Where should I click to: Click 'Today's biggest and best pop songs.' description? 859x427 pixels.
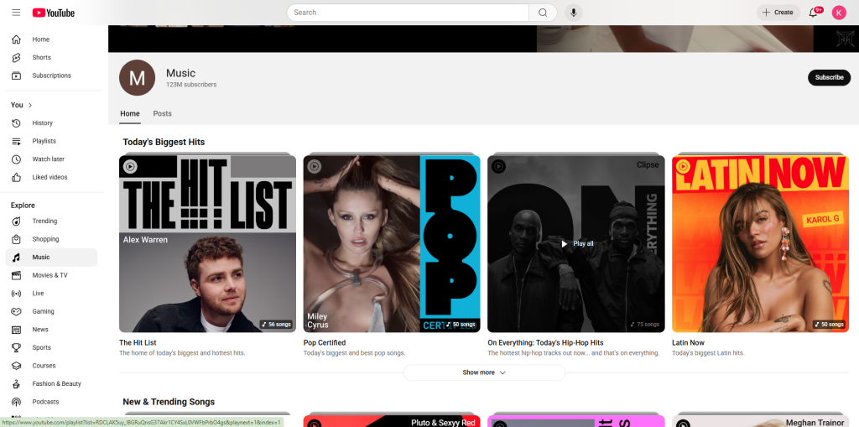click(355, 353)
